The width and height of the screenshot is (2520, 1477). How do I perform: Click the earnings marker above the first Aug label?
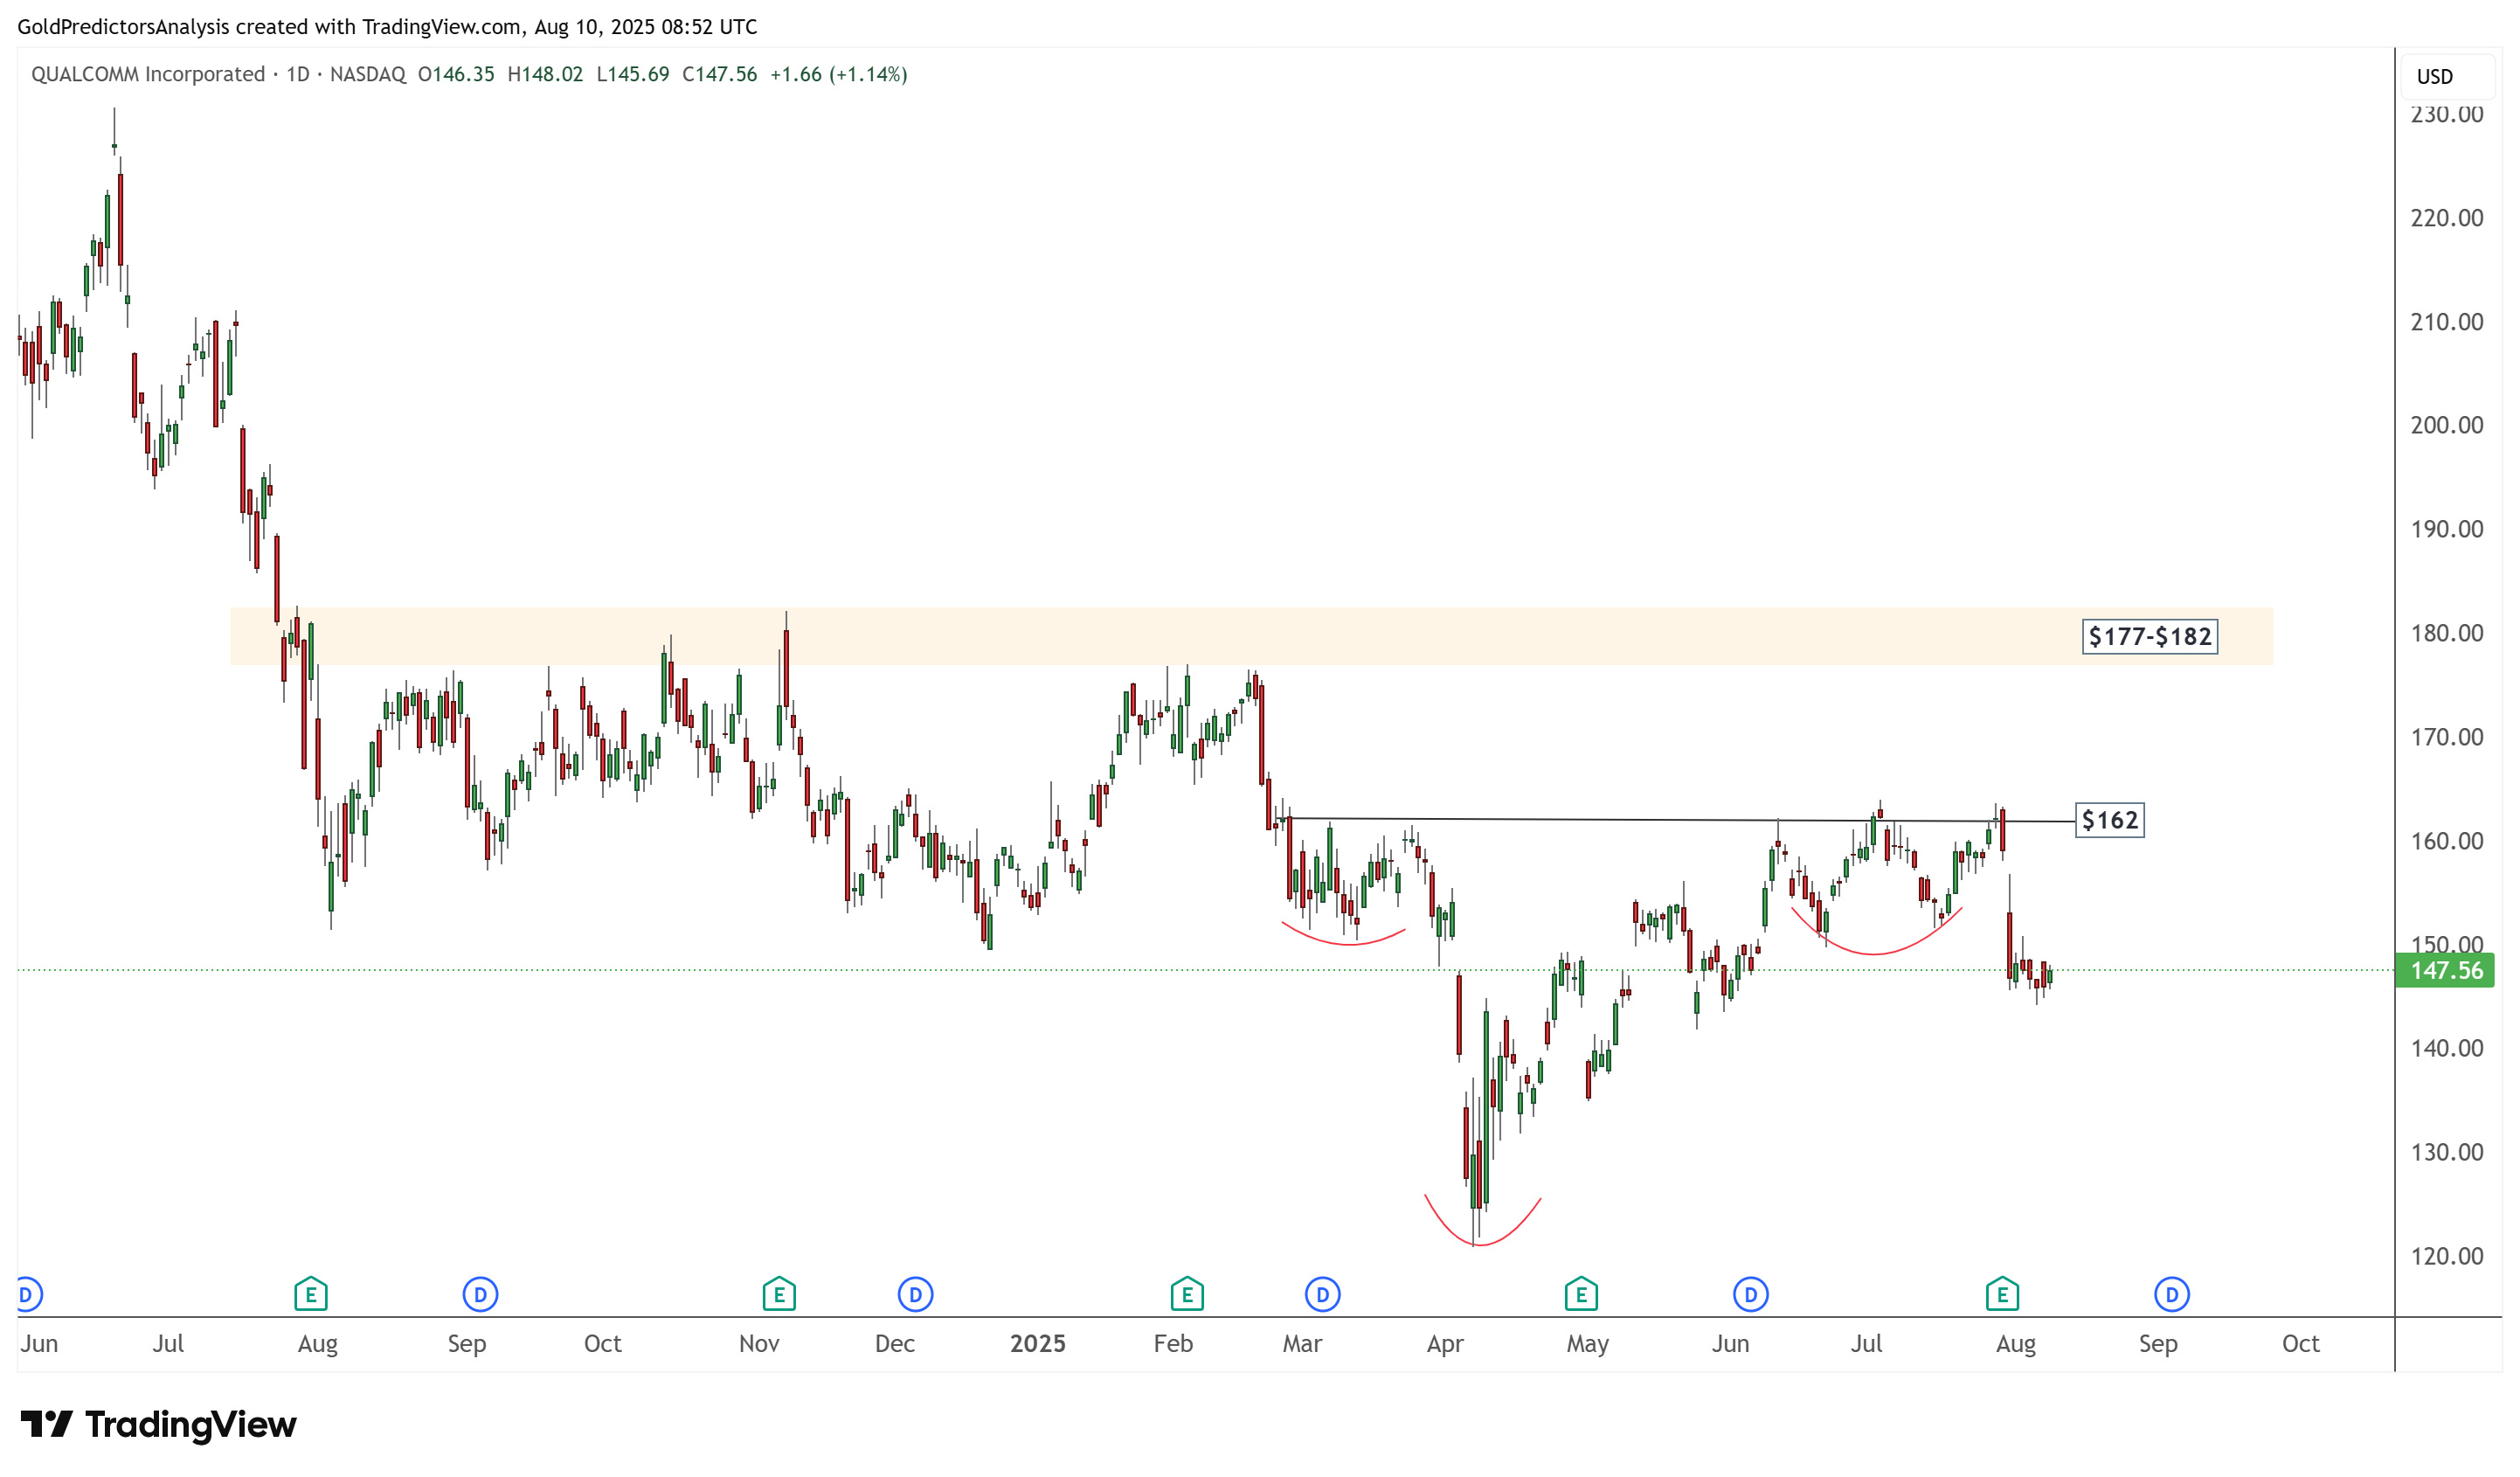[311, 1295]
